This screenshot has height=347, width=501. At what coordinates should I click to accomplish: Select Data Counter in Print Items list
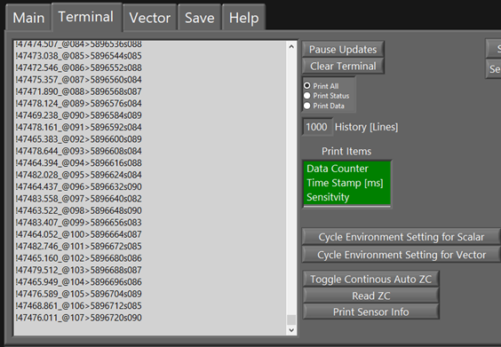[x=346, y=169]
